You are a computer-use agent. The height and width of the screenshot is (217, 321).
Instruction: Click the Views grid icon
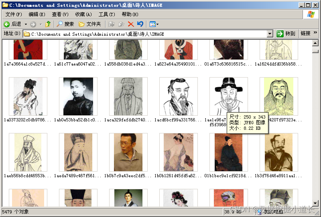[x=152, y=24]
